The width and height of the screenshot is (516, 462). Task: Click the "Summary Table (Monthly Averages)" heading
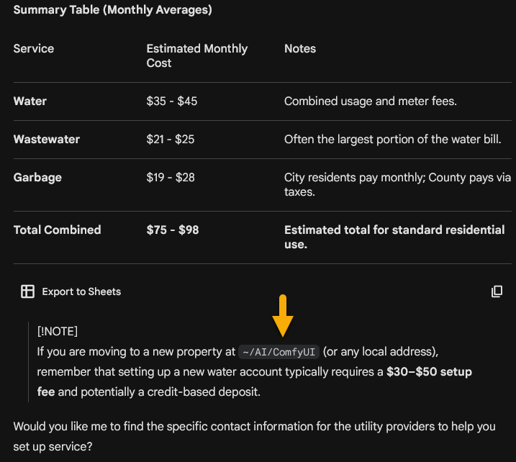(112, 10)
